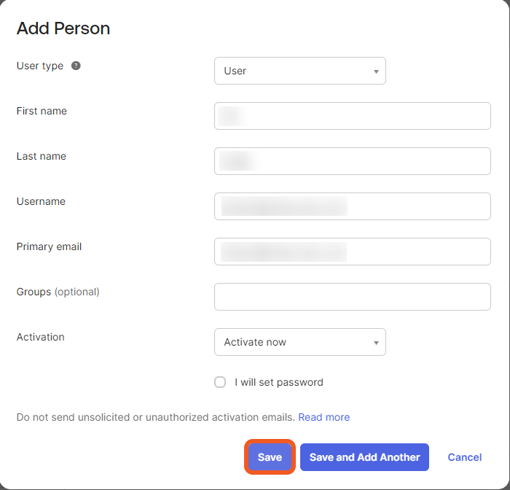This screenshot has height=490, width=510.
Task: Cancel the Add Person dialog
Action: [464, 457]
